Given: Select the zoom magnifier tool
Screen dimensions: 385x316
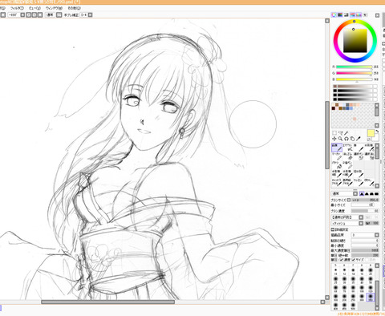Looking at the screenshot, I should point(340,139).
